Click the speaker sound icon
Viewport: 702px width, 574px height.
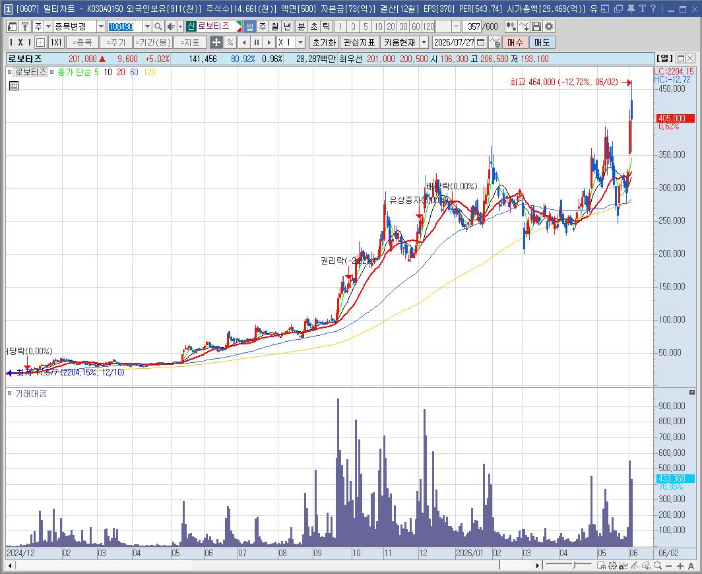pyautogui.click(x=171, y=27)
